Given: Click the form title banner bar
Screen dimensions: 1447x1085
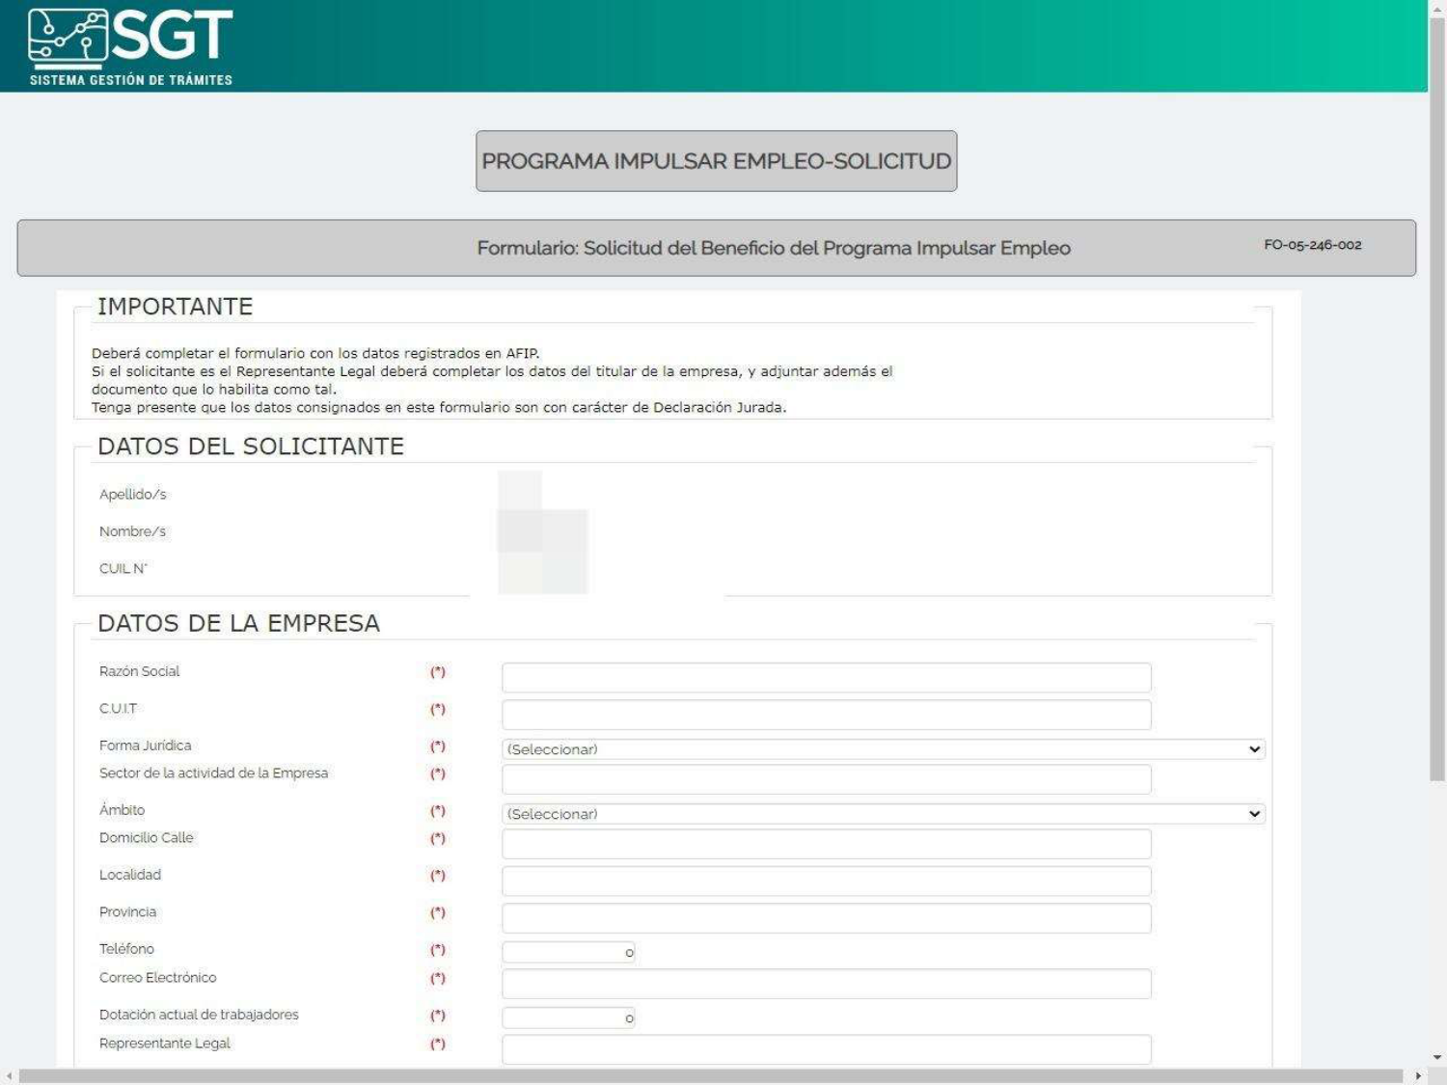Looking at the screenshot, I should coord(716,248).
